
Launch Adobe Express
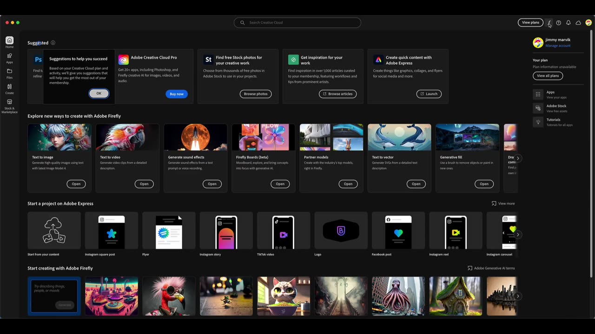(429, 94)
